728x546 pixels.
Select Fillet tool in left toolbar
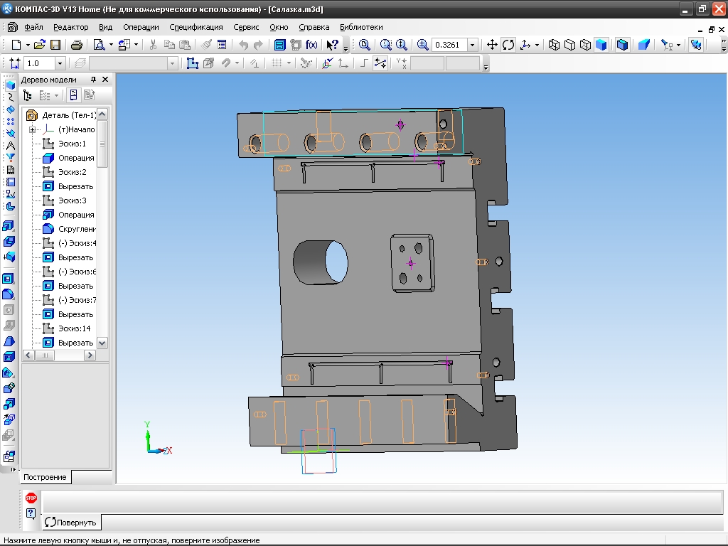pyautogui.click(x=9, y=294)
